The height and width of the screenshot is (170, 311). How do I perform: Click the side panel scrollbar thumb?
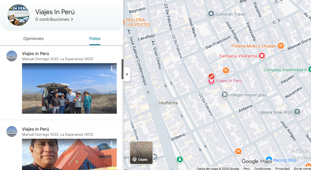click(x=122, y=69)
